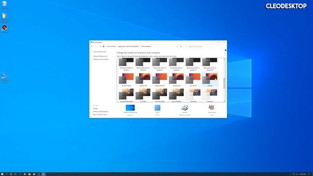The height and width of the screenshot is (176, 313).
Task: Click the taskbar clock
Action: coord(302,174)
